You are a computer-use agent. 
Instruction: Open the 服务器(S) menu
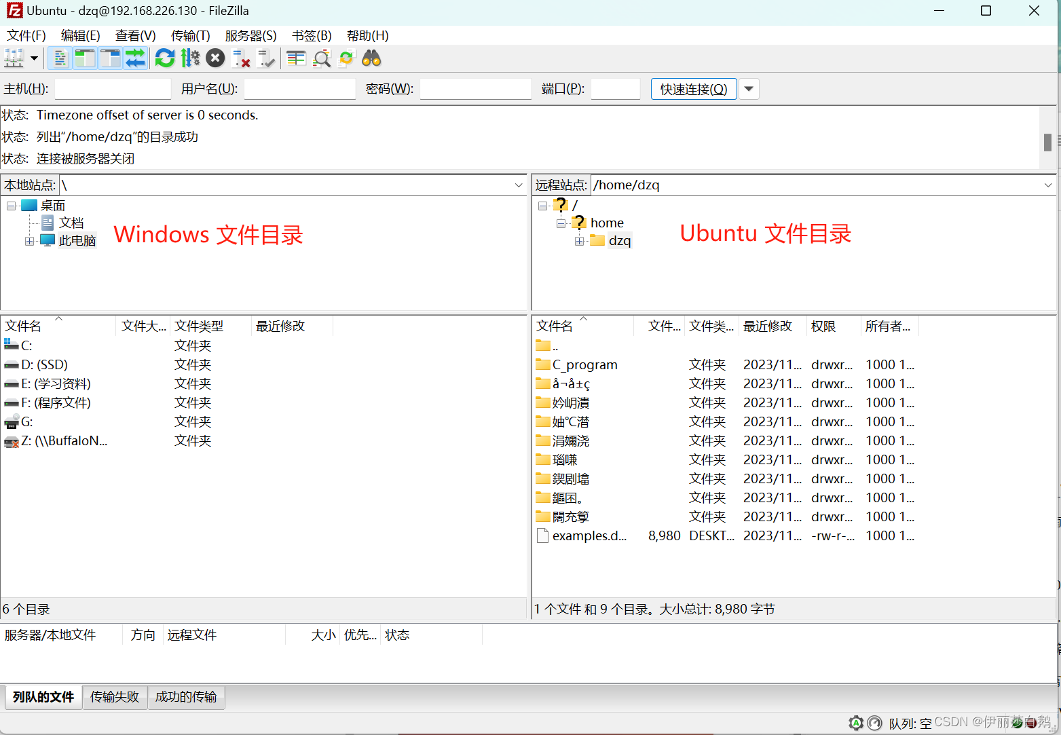(x=251, y=35)
